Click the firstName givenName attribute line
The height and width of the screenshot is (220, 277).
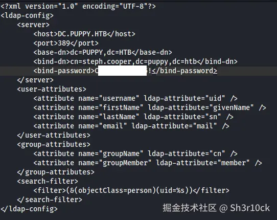(x=150, y=107)
